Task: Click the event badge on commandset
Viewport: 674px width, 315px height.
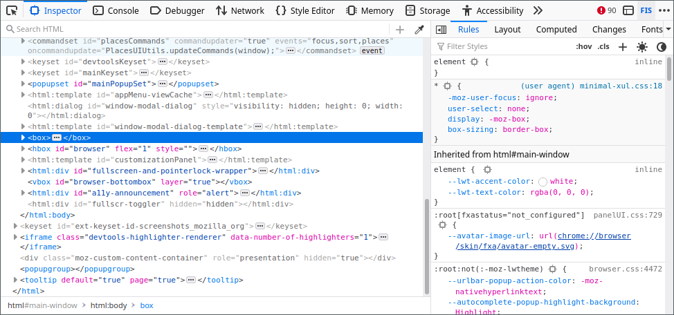Action: click(x=372, y=50)
